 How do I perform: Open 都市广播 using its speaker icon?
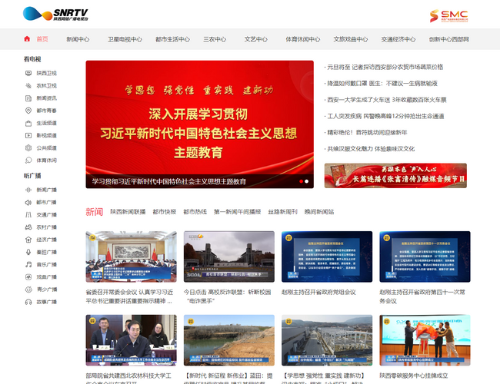(x=28, y=203)
